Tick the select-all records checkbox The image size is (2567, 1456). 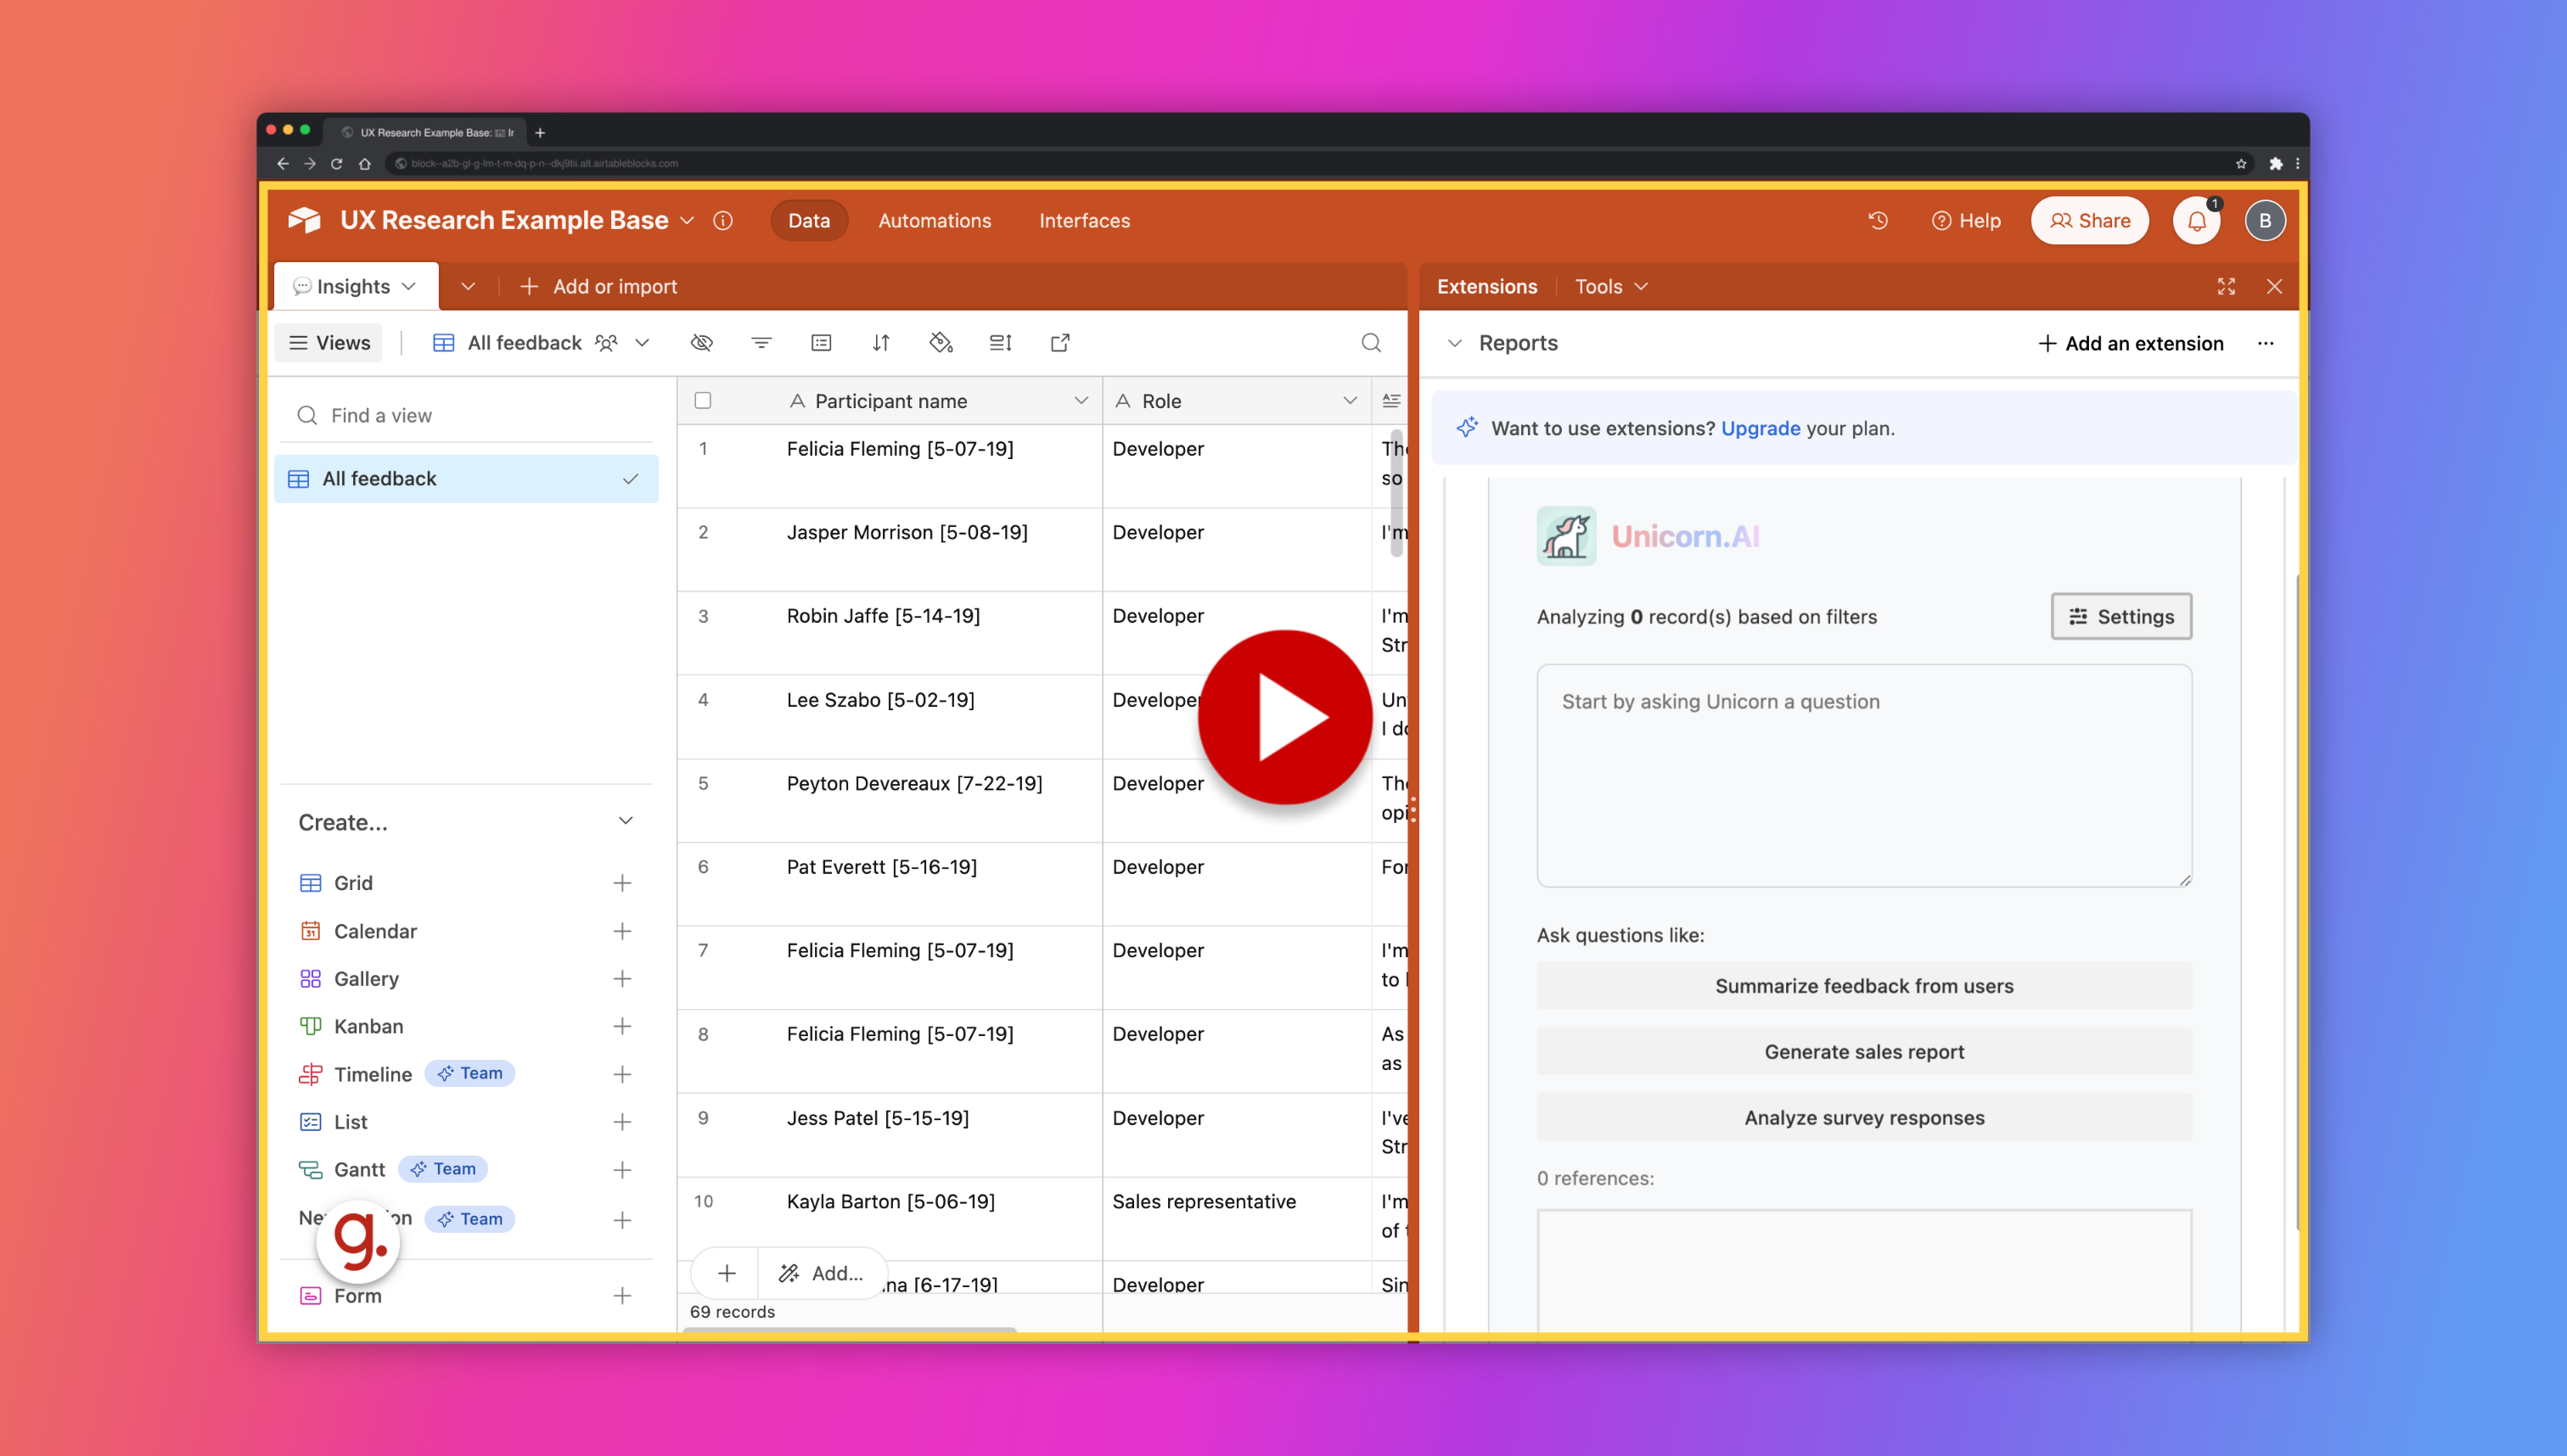703,401
